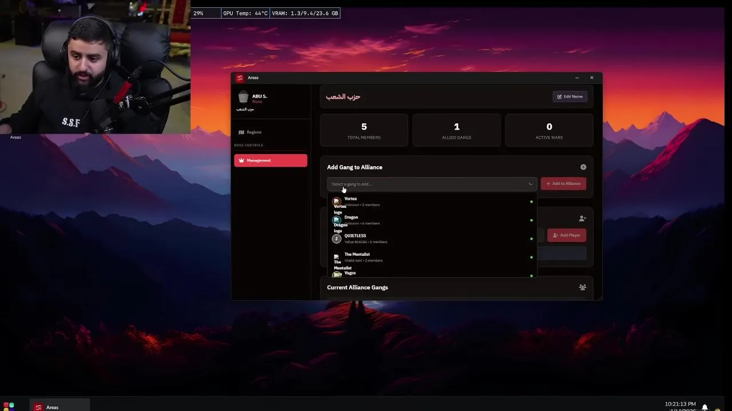Choose Dragon from the gang list
Screen dimensions: 732x411
point(432,220)
